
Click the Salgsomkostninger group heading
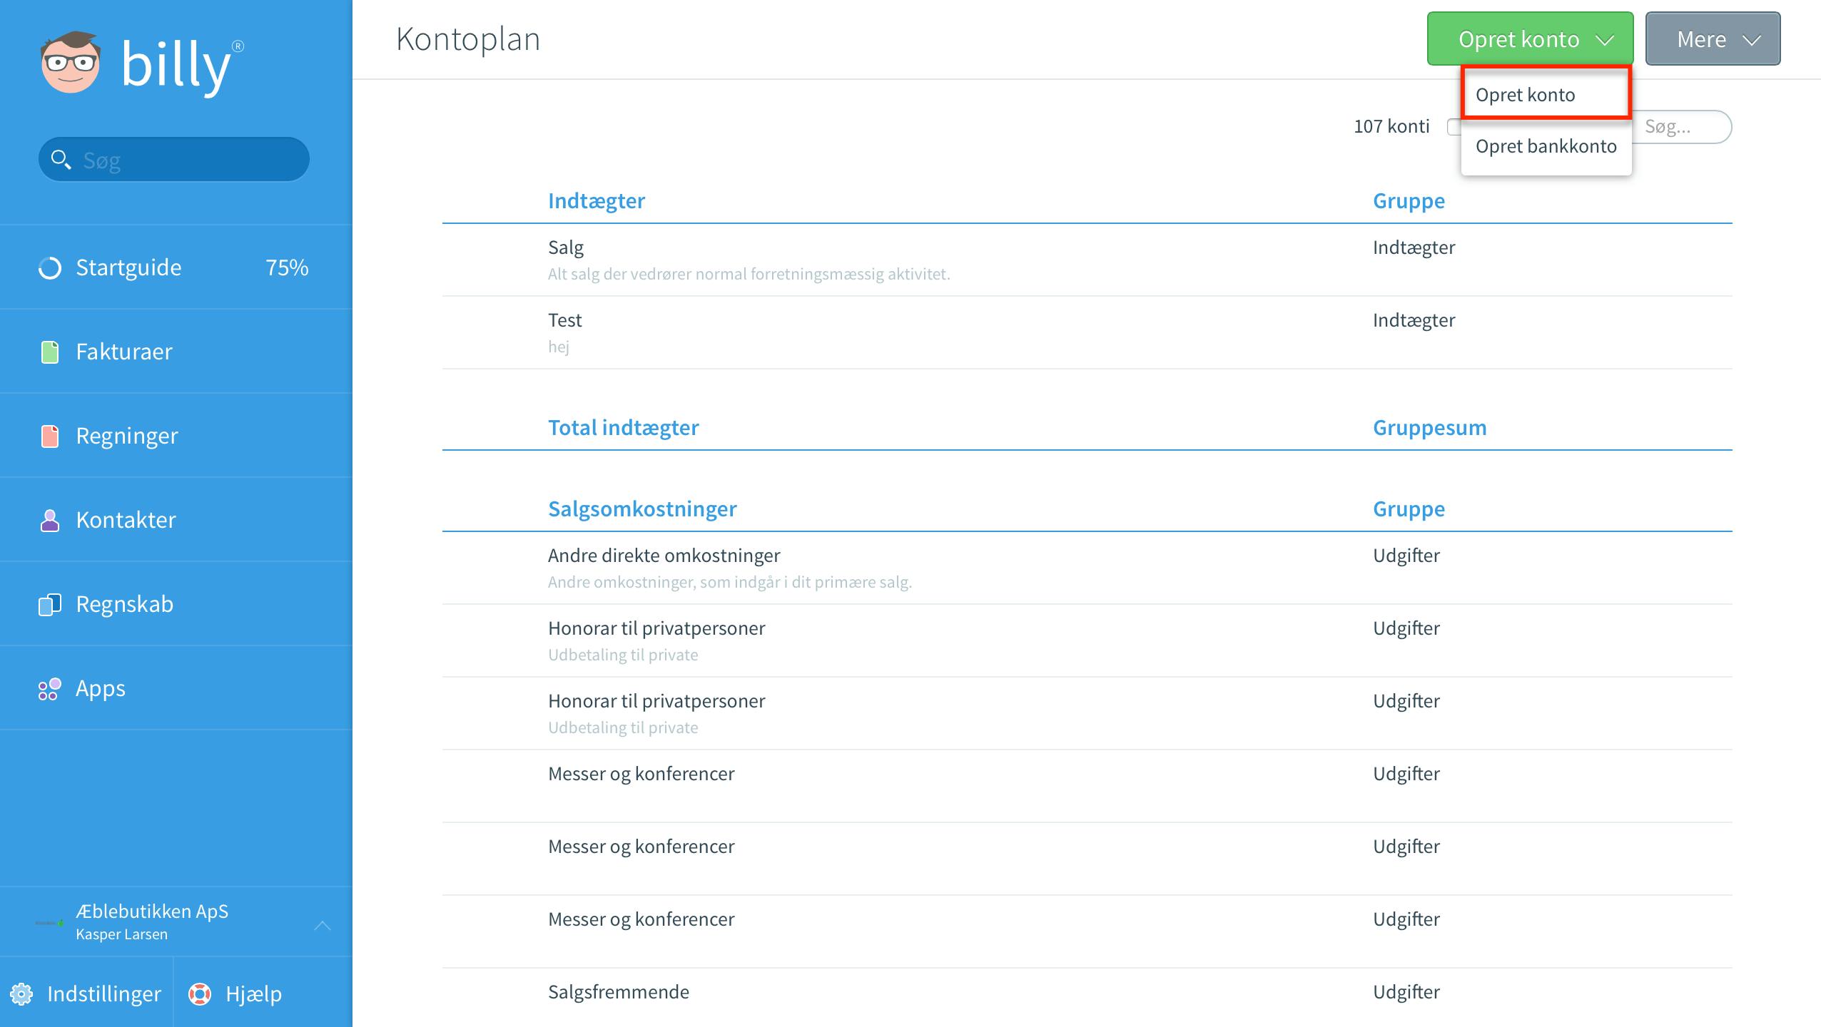642,509
